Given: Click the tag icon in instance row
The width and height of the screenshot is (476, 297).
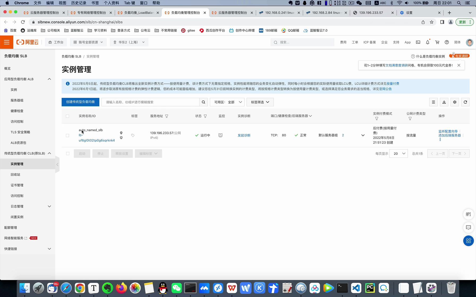Looking at the screenshot, I should [133, 135].
